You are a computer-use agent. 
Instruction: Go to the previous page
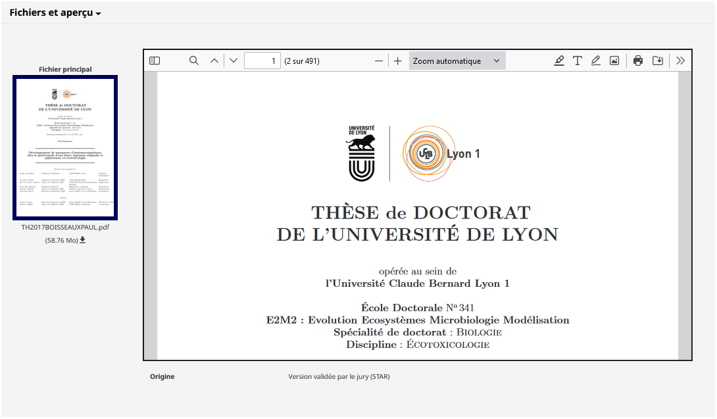click(x=214, y=61)
